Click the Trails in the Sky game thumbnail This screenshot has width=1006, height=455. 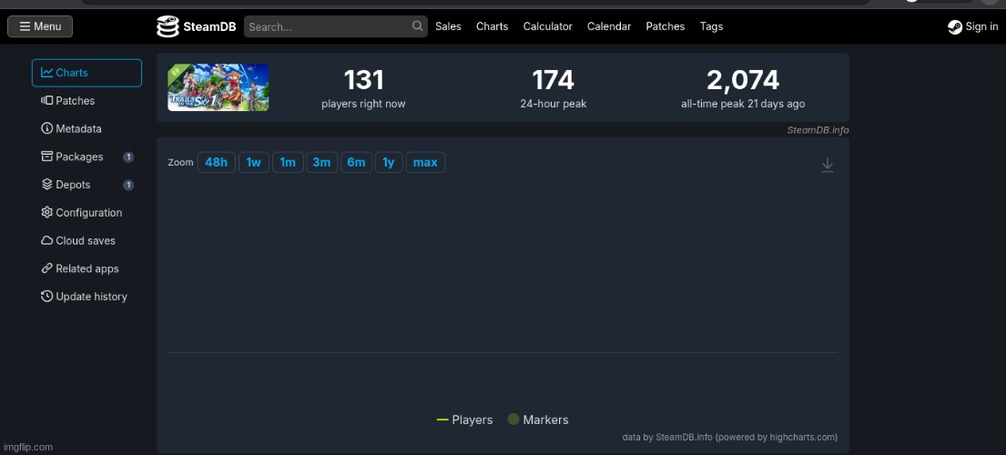(x=218, y=87)
